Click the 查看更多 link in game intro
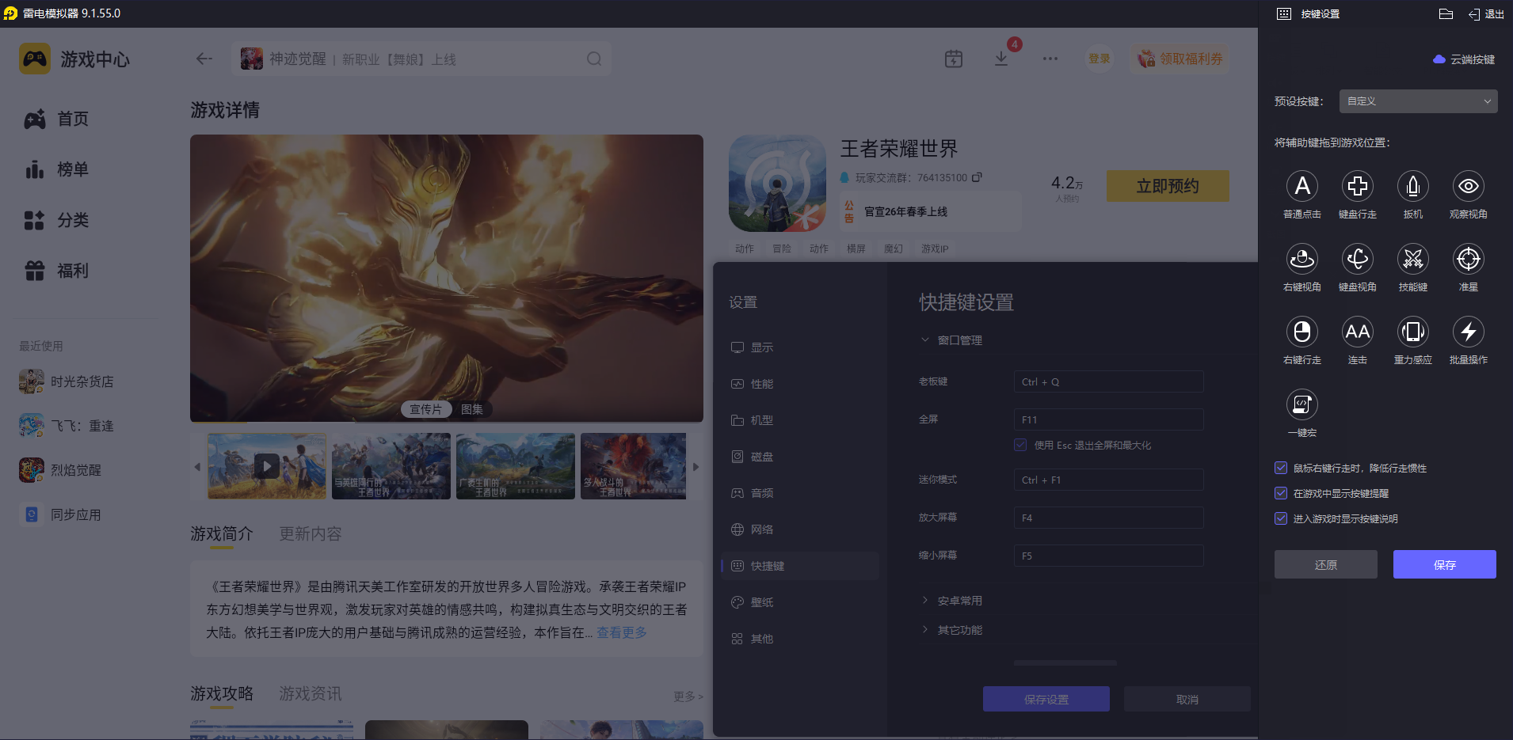 621,632
